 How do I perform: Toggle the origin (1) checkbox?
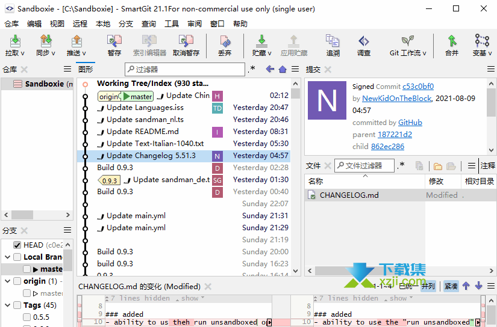pos(17,281)
